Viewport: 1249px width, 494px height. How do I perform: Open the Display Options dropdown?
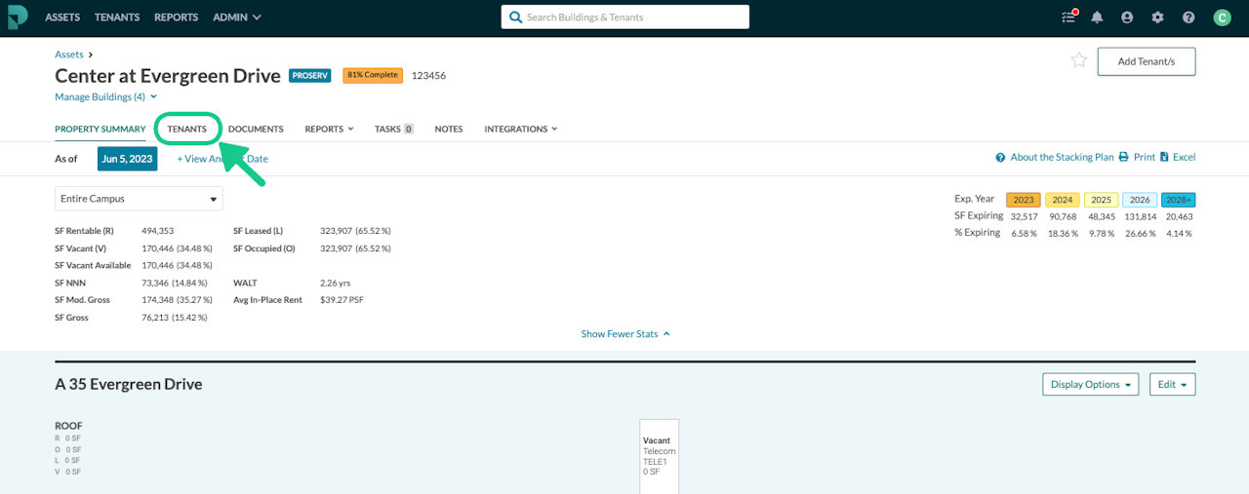(x=1091, y=384)
